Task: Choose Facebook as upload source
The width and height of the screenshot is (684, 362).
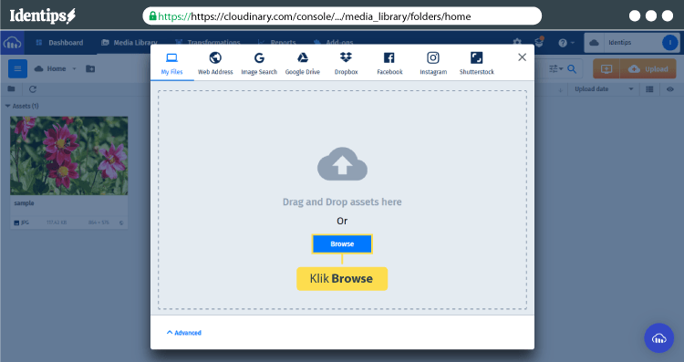Action: point(389,63)
